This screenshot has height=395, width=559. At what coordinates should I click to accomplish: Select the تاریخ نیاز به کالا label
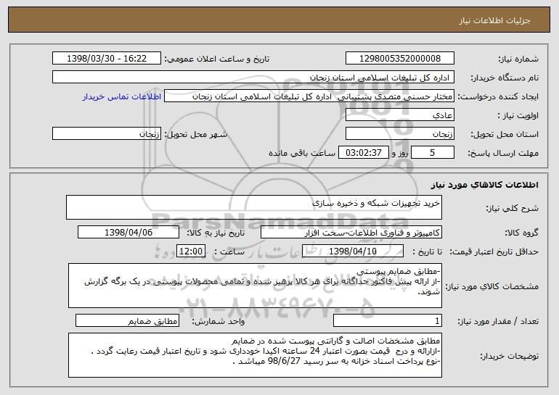216,233
